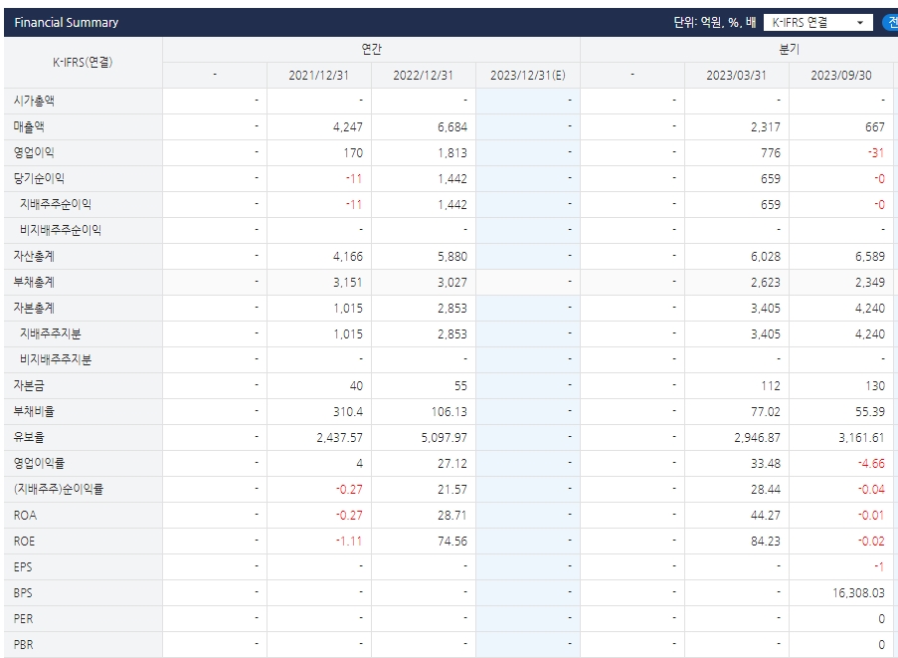The width and height of the screenshot is (898, 658).
Task: Click the 3,161.61 유보율 value
Action: 862,437
